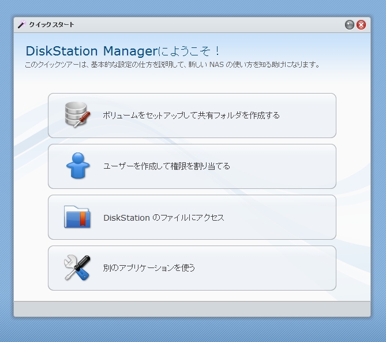Click the database volume setup icon
Image resolution: width=386 pixels, height=342 pixels.
click(x=77, y=114)
